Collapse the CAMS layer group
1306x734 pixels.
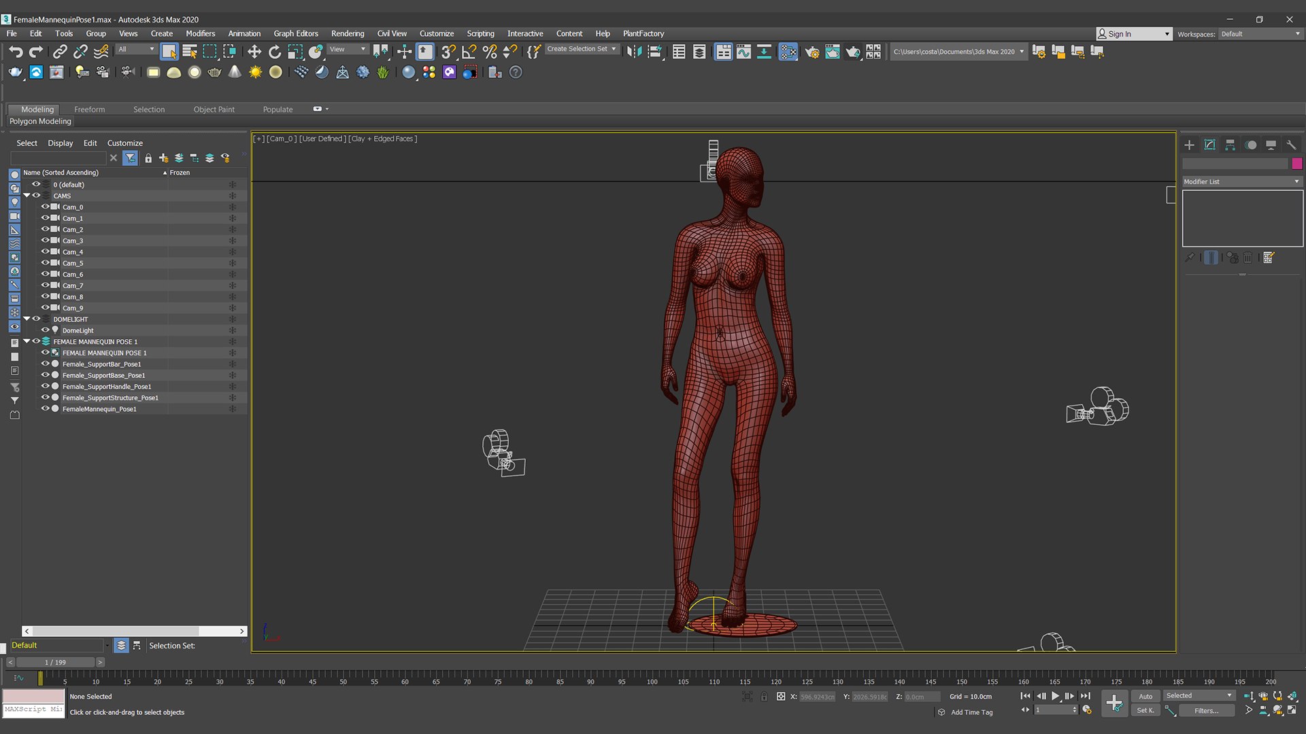[x=27, y=196]
